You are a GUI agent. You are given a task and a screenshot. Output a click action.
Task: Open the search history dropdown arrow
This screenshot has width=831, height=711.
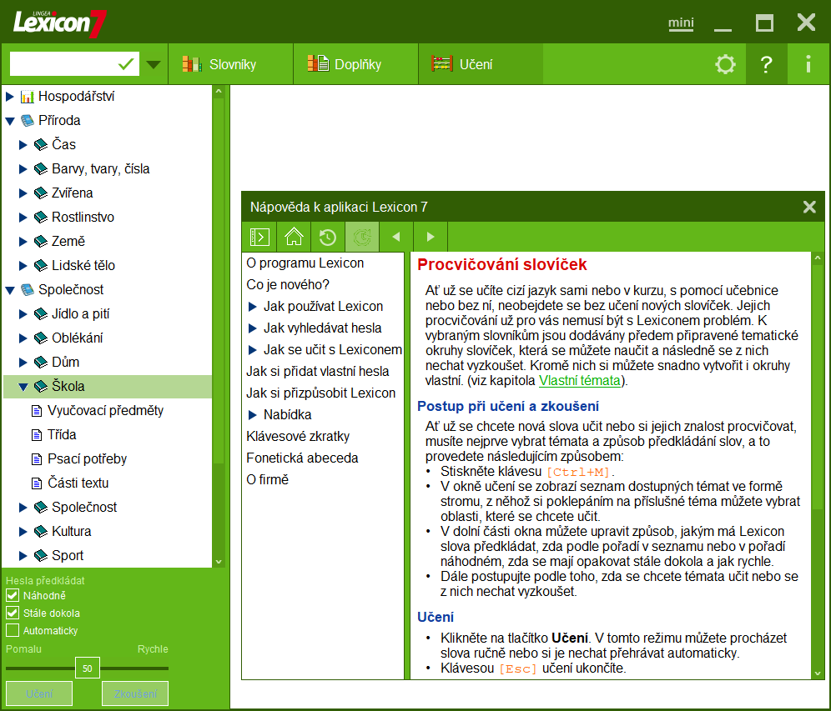coord(154,64)
